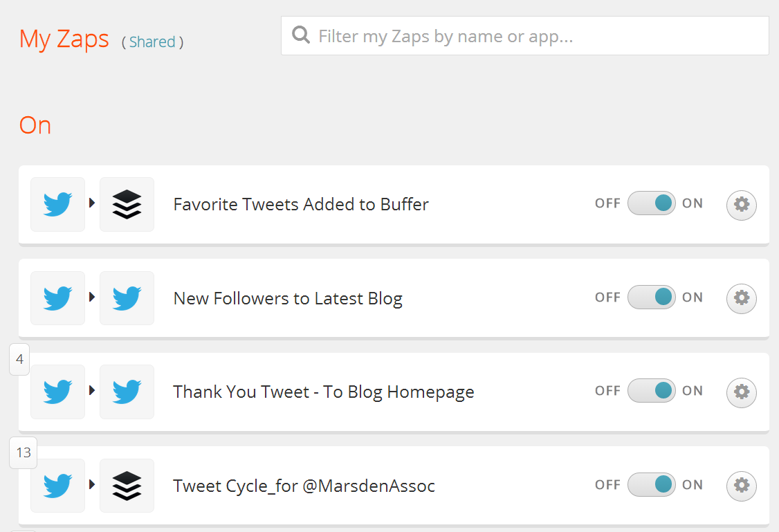Click the magnifier search icon in filter box

(x=301, y=35)
